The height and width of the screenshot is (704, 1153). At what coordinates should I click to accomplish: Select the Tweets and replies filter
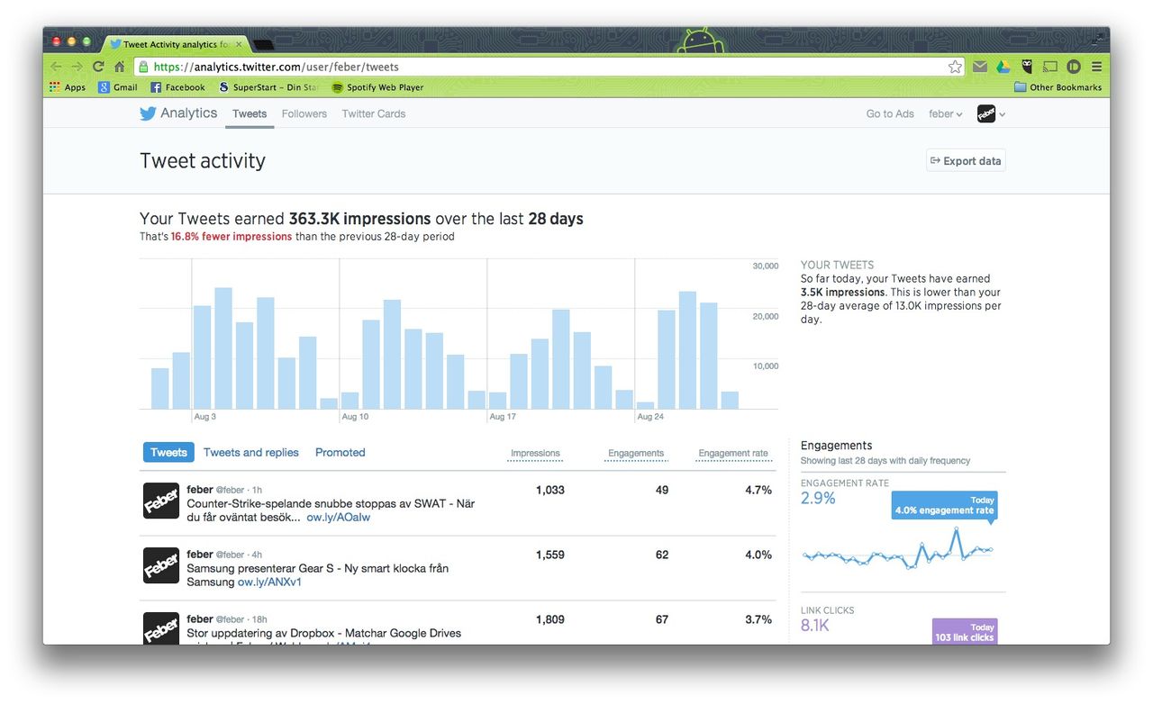point(250,453)
